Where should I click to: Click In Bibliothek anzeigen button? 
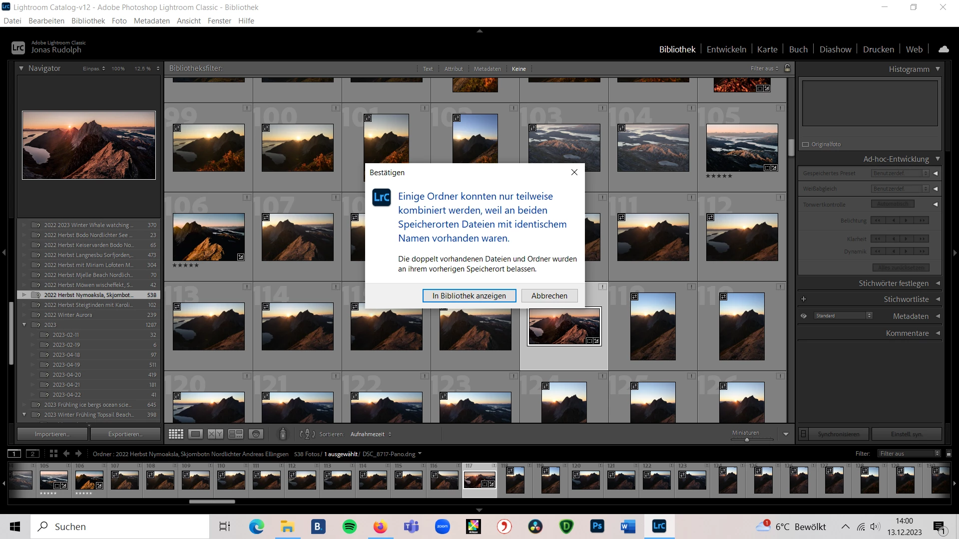[469, 296]
